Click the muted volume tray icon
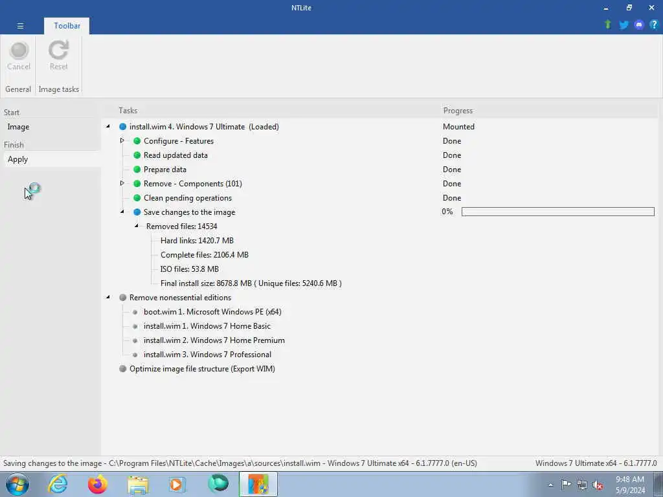The width and height of the screenshot is (663, 497). point(598,485)
